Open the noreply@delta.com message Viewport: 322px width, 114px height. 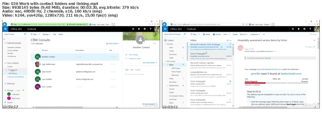(209, 74)
